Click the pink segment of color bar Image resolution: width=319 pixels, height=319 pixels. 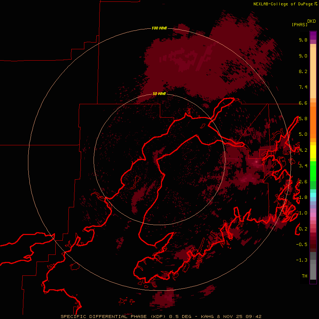(x=313, y=215)
